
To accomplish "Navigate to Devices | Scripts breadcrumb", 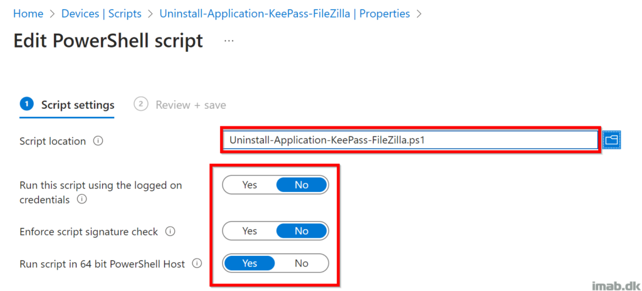I will (x=102, y=14).
